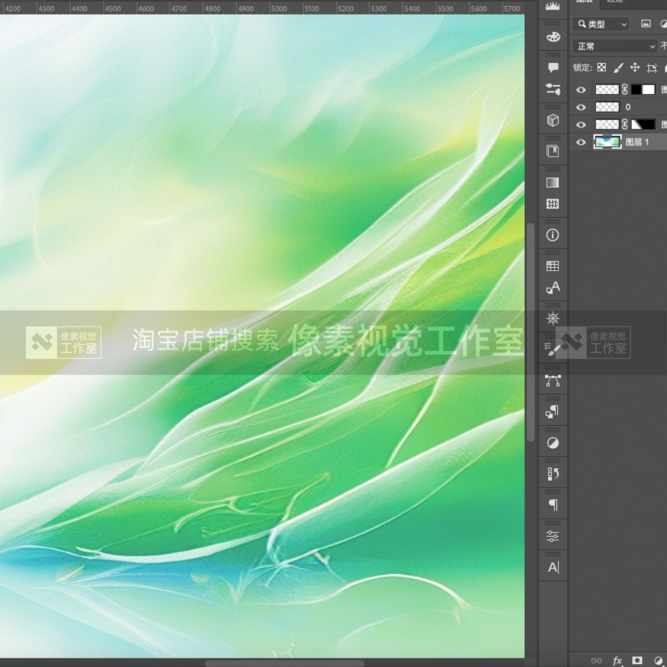The image size is (667, 667).
Task: Open the Brush Settings panel icon
Action: point(553,349)
